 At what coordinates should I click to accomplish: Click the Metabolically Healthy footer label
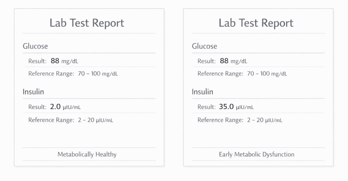click(87, 154)
